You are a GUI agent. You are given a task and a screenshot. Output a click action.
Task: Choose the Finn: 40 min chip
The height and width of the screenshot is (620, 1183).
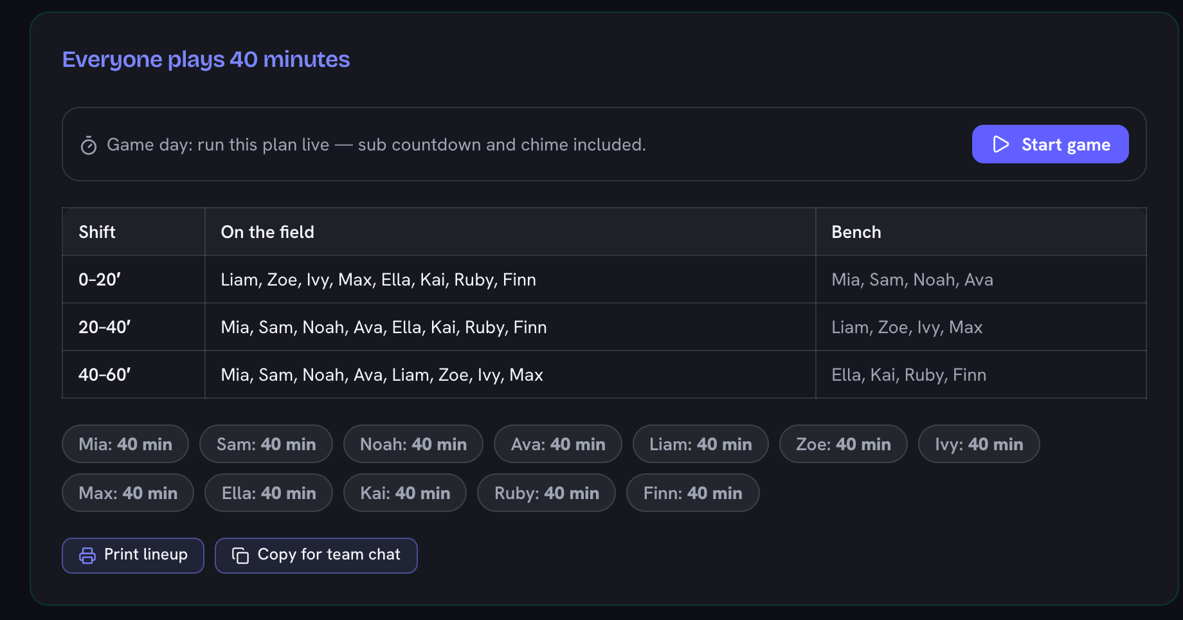693,493
